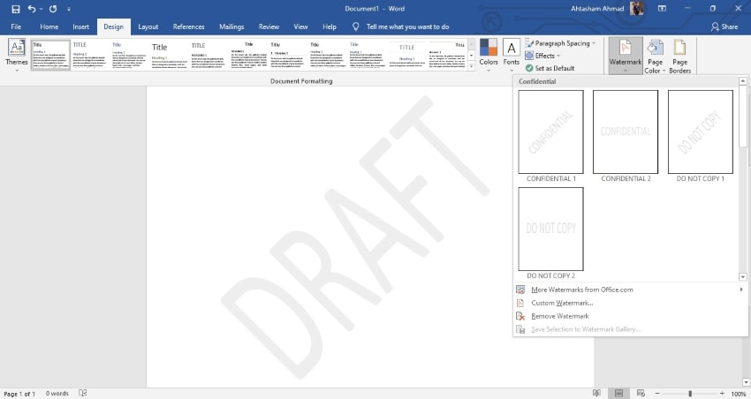
Task: Click zoom out minus button
Action: point(657,393)
